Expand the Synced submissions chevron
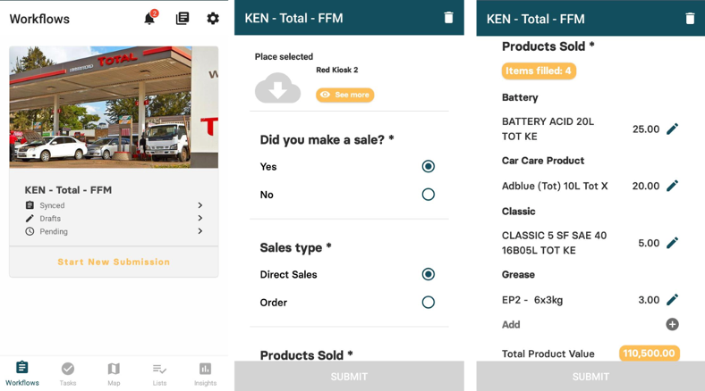 click(200, 205)
